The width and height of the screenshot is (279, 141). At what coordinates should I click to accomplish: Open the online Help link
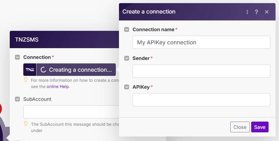[58, 87]
